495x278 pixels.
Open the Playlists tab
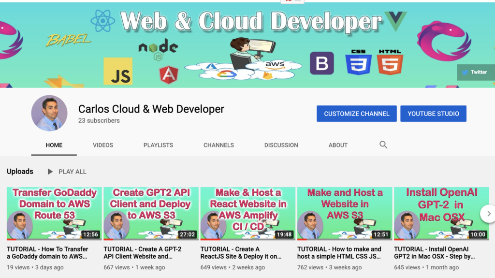point(158,145)
